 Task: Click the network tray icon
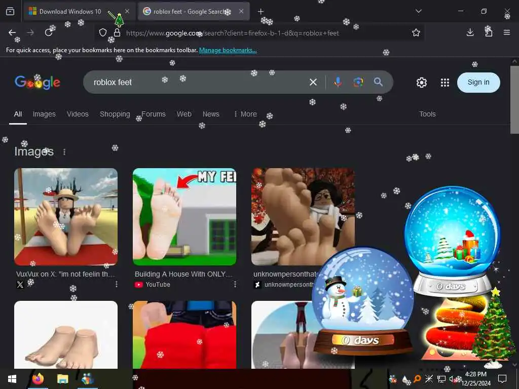point(441,379)
